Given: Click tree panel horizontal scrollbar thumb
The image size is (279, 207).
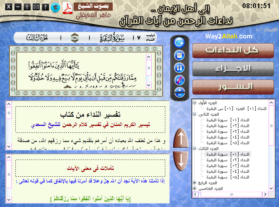Looking at the screenshot, I should pyautogui.click(x=231, y=194).
